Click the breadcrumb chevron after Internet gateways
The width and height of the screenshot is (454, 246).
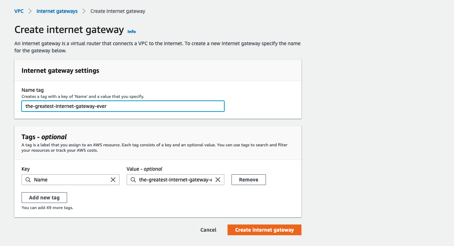click(x=84, y=11)
